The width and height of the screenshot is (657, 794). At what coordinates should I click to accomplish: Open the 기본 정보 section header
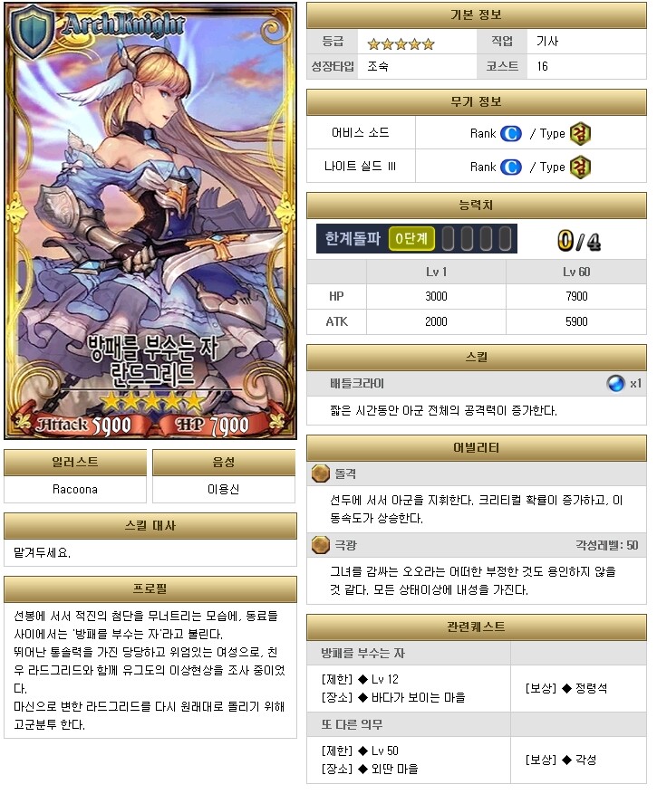477,15
